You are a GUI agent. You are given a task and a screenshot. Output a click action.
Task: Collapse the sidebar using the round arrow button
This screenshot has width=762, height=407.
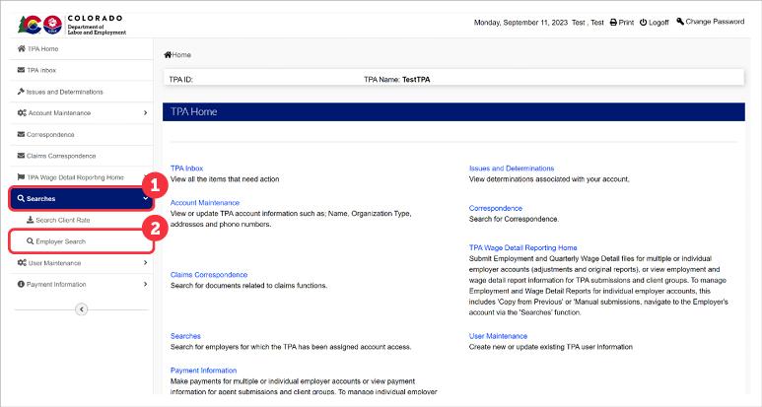click(82, 308)
